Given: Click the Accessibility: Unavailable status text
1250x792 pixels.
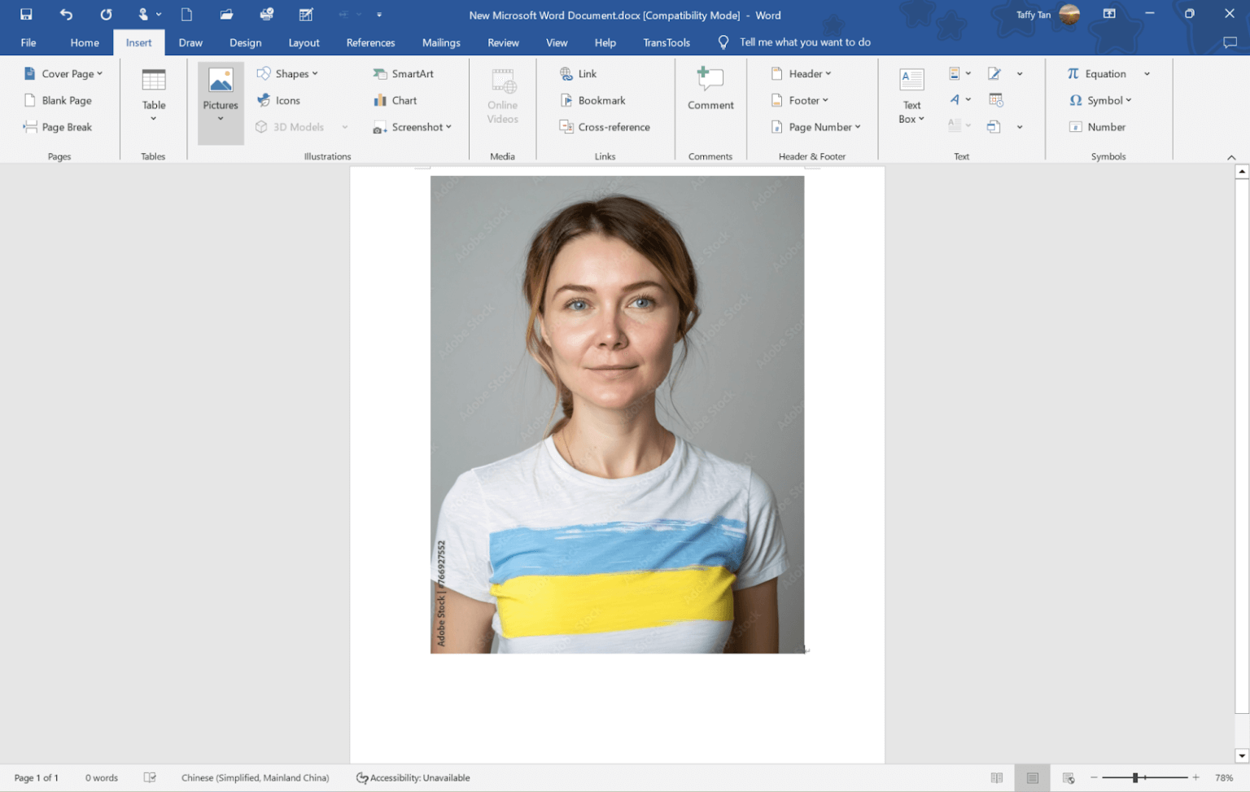Looking at the screenshot, I should (413, 778).
